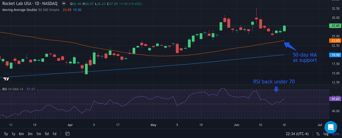342x138 pixels.
Task: Click the 40.00 label on RSI axis
Action: (335, 111)
